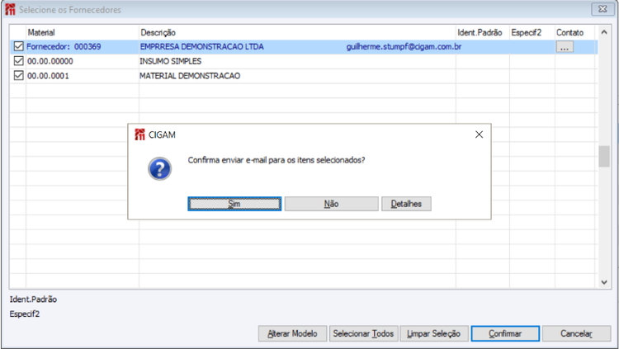Select the EMPRRESA DEMONSTRACAO LTDA description cell

click(x=201, y=46)
